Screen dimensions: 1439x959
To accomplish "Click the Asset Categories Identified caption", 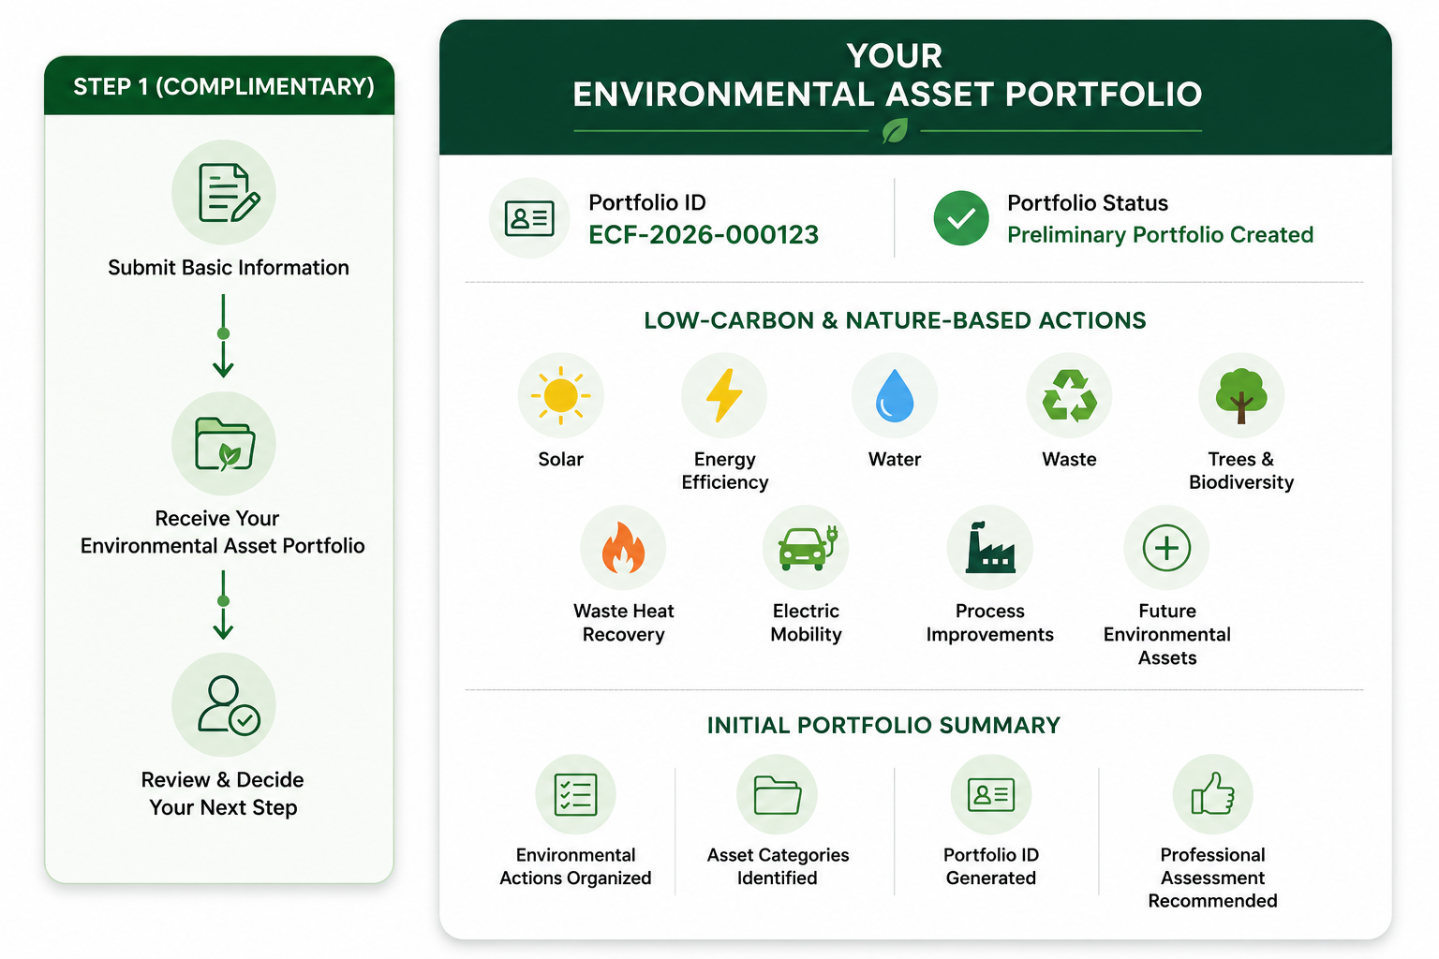I will click(x=778, y=866).
